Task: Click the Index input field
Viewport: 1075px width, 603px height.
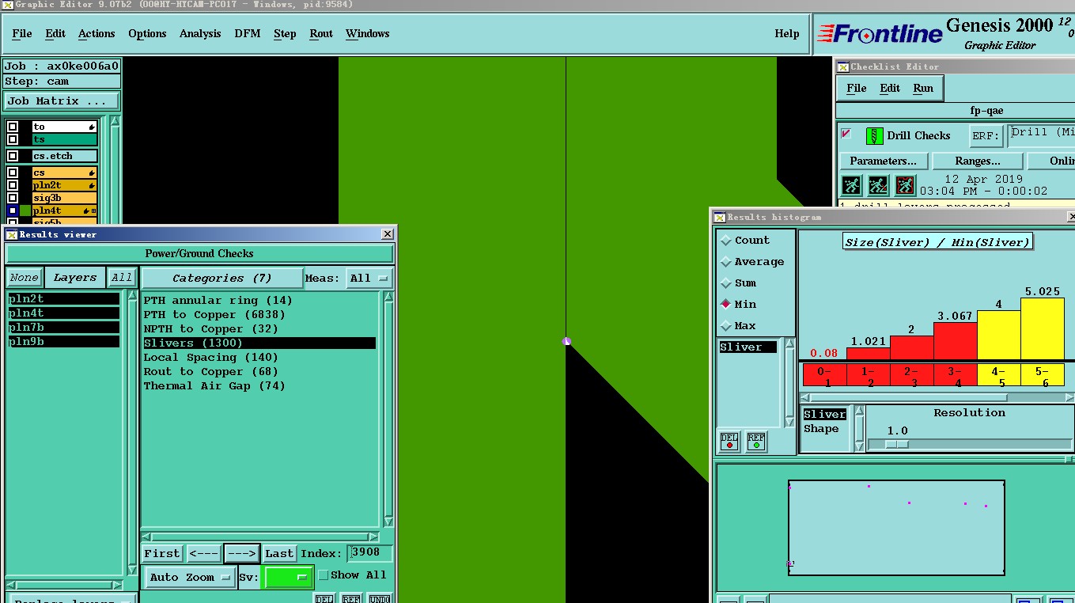Action: [369, 553]
